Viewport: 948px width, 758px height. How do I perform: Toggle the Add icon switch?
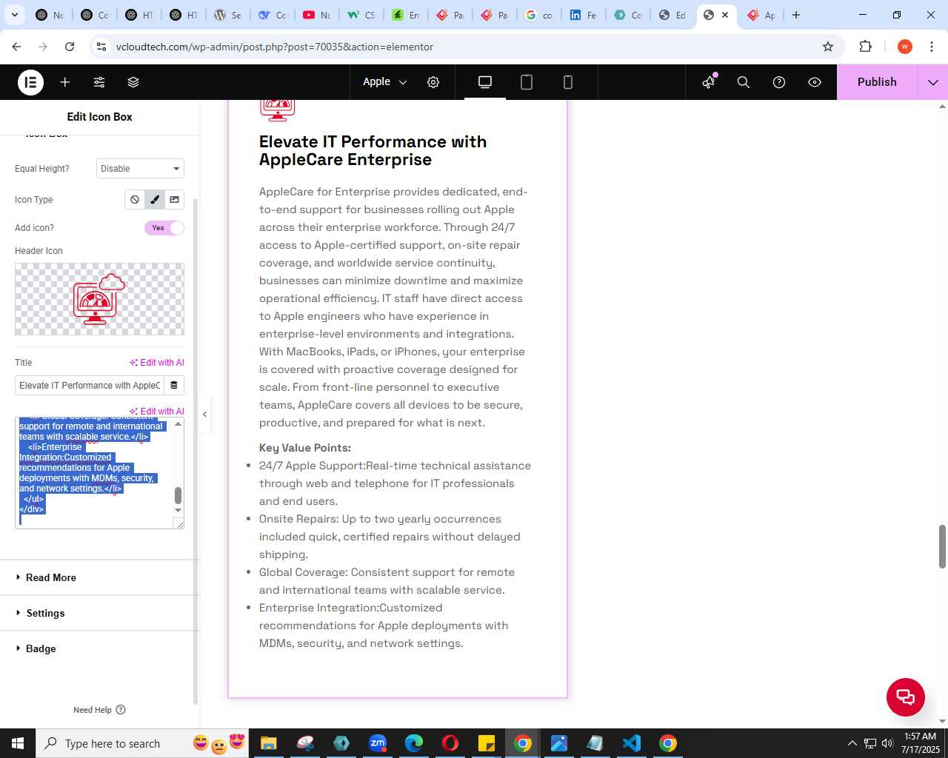pos(164,228)
